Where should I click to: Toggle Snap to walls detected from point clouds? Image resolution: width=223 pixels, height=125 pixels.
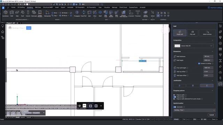175,99
